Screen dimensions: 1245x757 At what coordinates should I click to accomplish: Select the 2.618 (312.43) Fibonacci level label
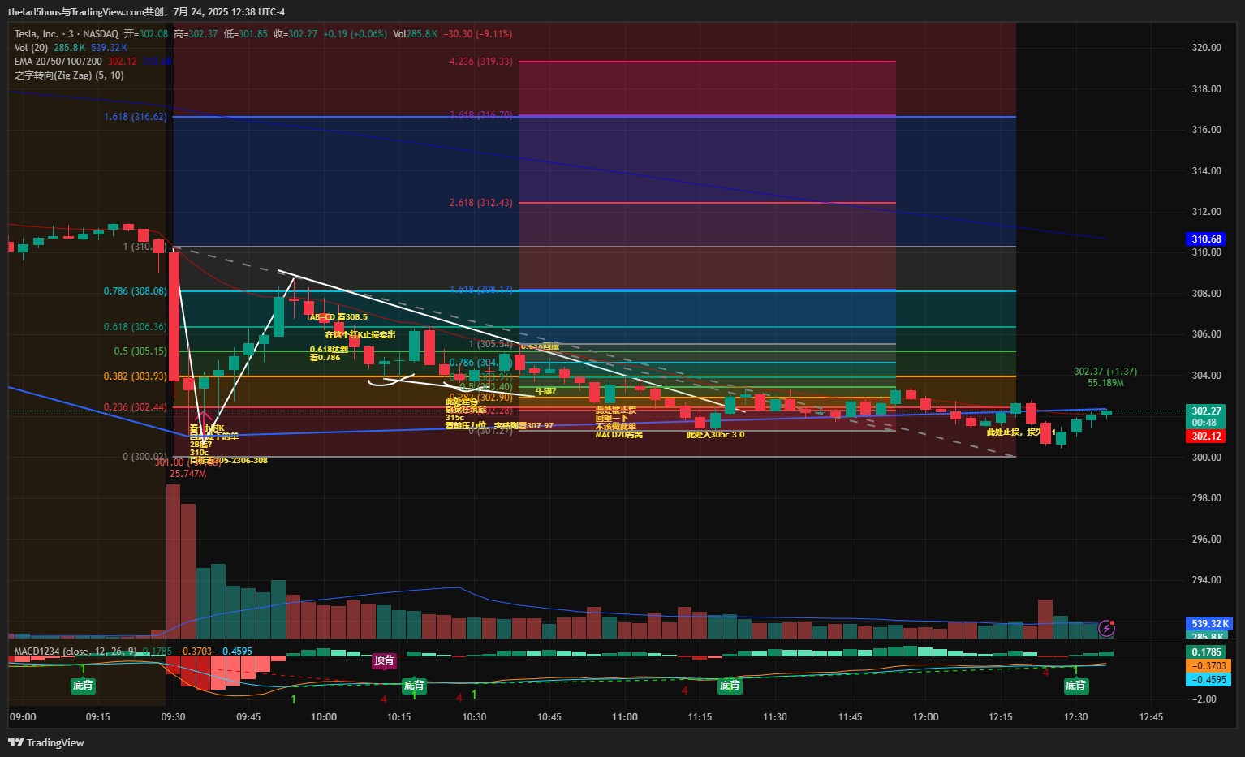pos(481,203)
